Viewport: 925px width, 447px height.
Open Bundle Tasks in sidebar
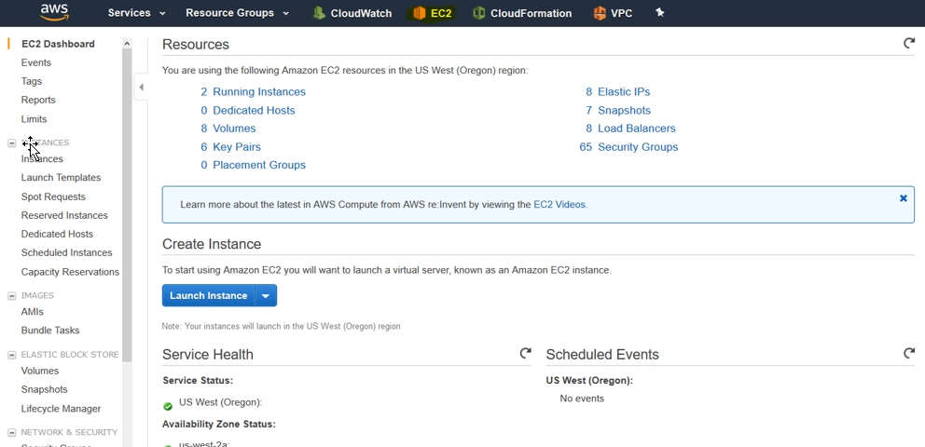50,331
